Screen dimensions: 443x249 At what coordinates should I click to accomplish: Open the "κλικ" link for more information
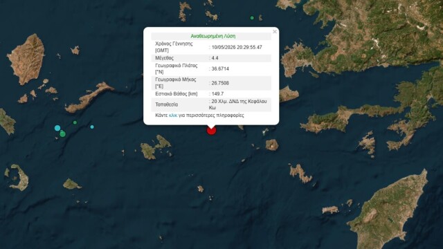pyautogui.click(x=173, y=116)
